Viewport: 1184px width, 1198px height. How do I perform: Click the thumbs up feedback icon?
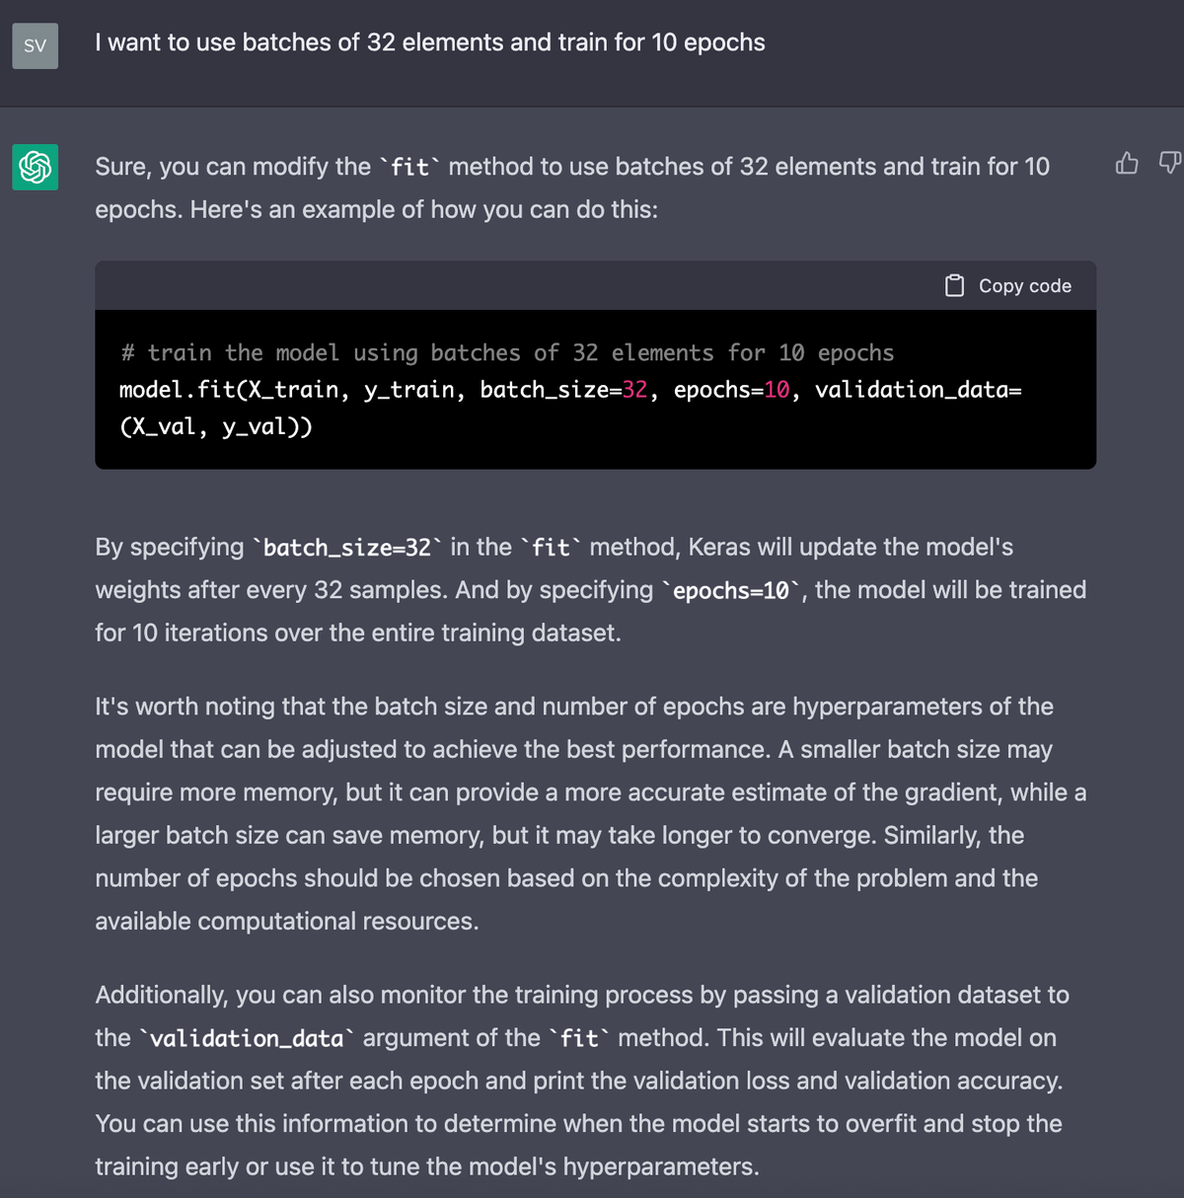tap(1127, 163)
